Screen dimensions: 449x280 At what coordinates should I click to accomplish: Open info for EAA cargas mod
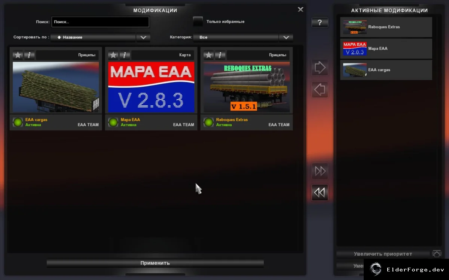click(29, 55)
